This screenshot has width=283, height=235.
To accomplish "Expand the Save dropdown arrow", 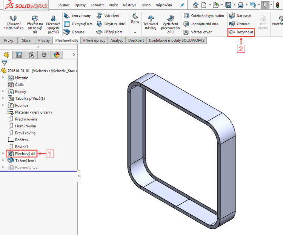I will pos(234,5).
